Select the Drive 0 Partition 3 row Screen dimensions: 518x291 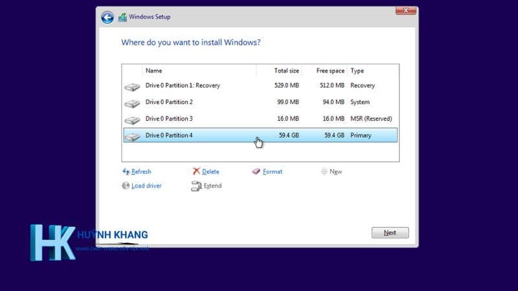(260, 118)
